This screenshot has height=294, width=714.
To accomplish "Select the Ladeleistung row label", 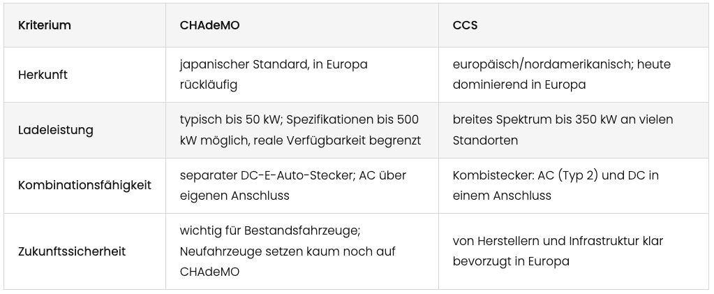I will pyautogui.click(x=55, y=131).
